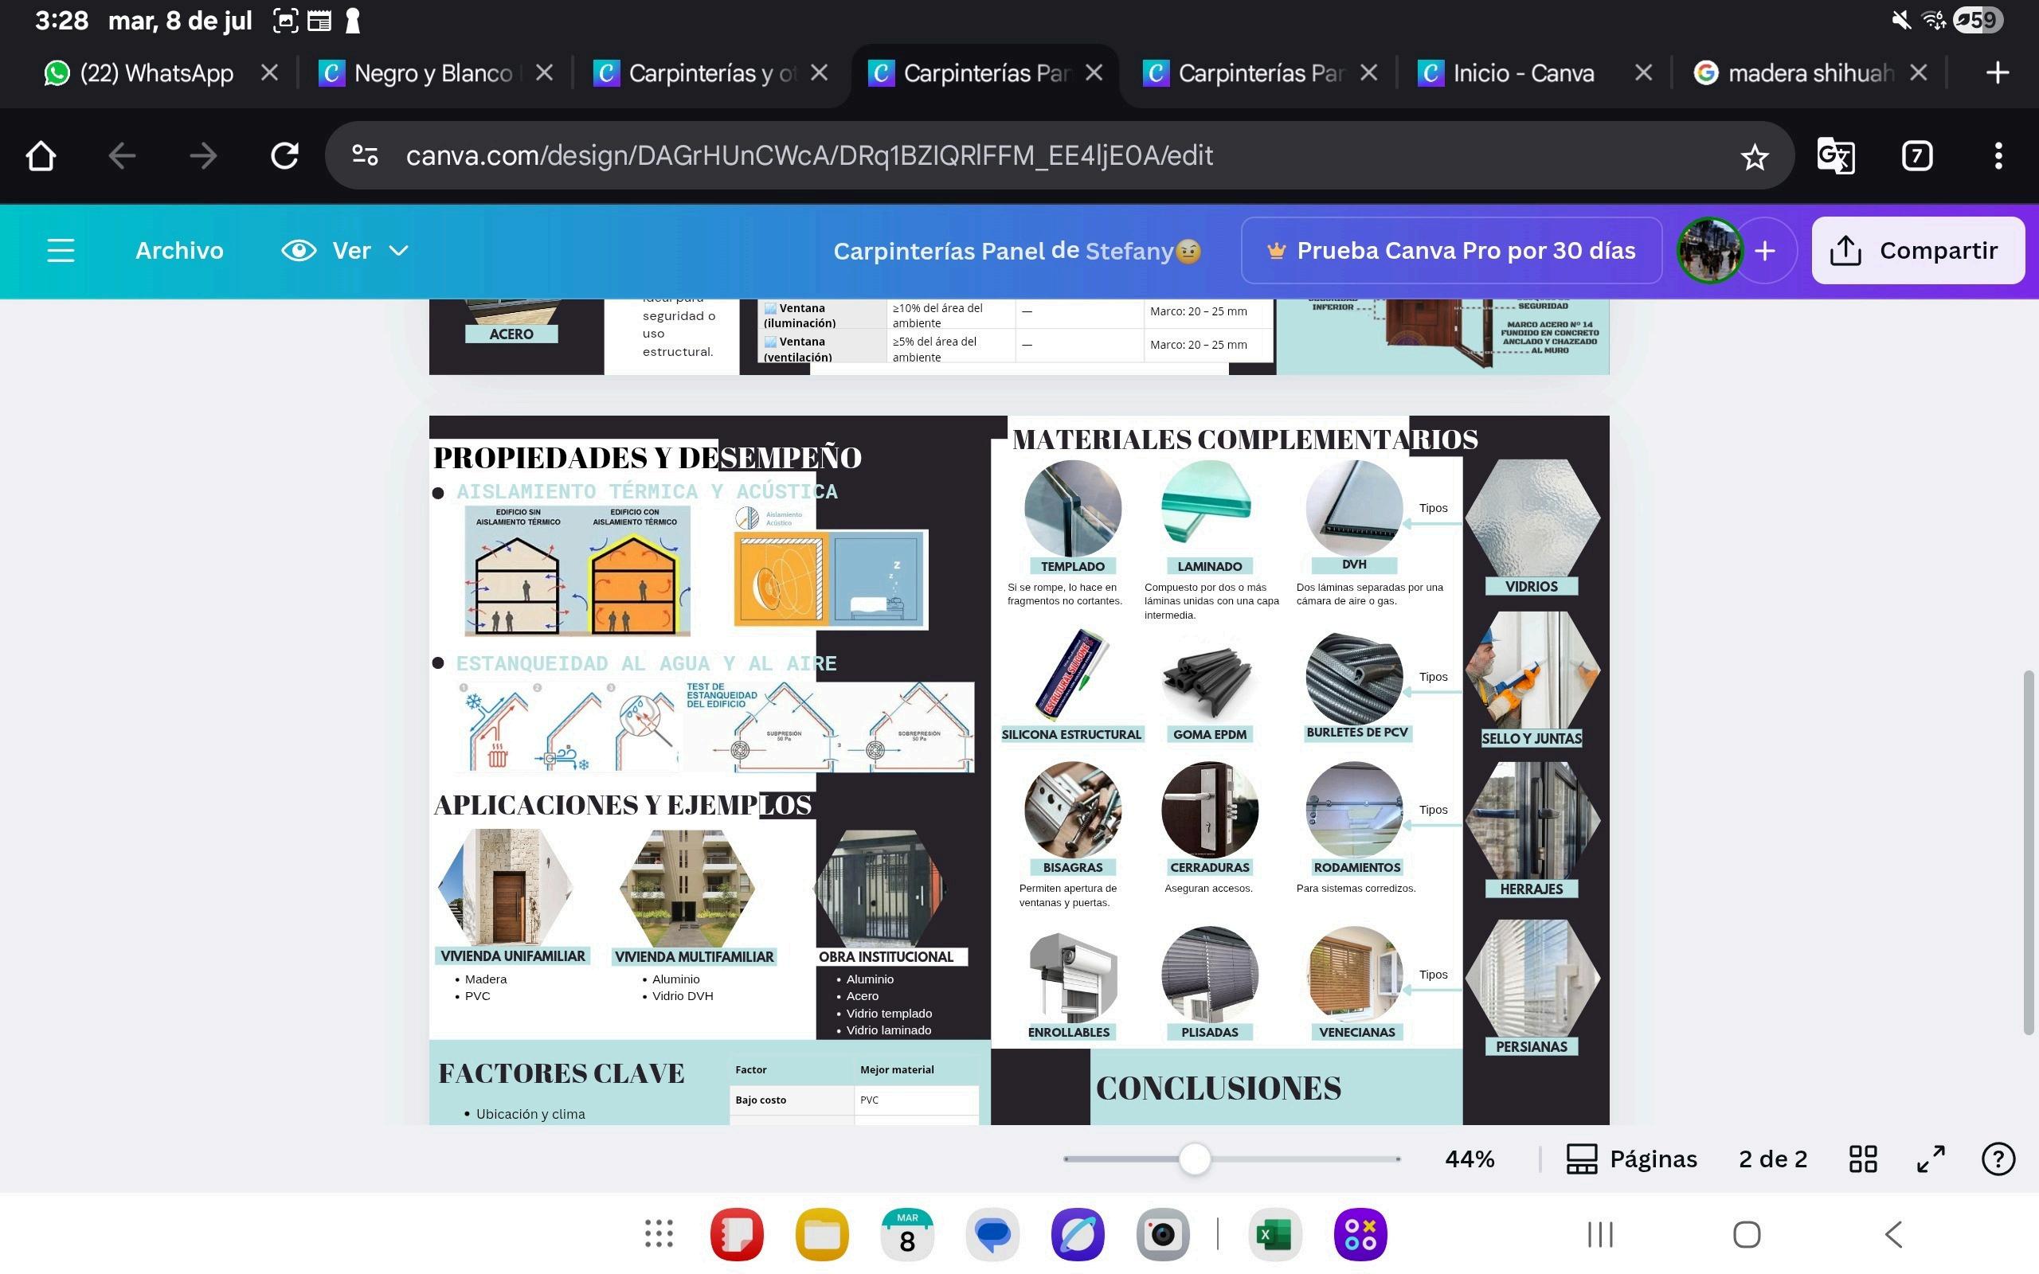Click the zoom slider handle
This screenshot has height=1274, width=2039.
click(1194, 1159)
